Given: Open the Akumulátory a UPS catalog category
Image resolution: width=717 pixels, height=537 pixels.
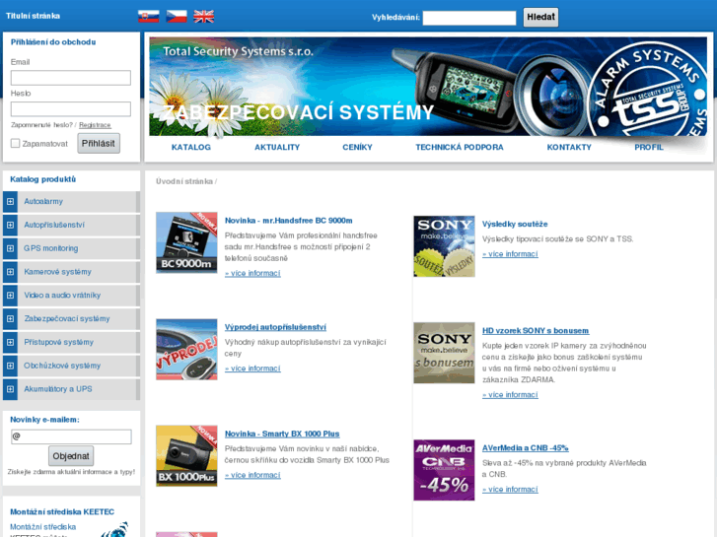Looking at the screenshot, I should (58, 389).
